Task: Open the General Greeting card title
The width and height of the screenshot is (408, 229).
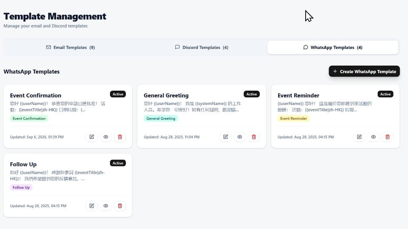Action: 166,95
